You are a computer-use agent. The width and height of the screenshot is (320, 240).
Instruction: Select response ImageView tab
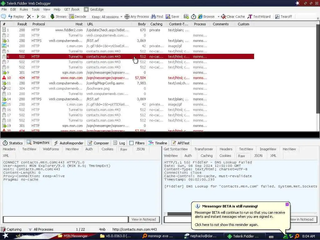[268, 149]
